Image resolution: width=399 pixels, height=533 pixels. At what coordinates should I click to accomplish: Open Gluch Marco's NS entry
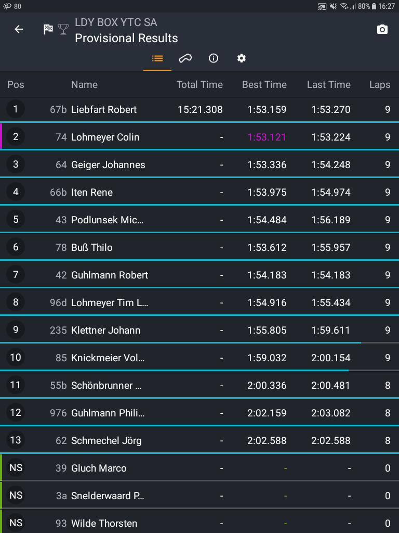tap(99, 468)
